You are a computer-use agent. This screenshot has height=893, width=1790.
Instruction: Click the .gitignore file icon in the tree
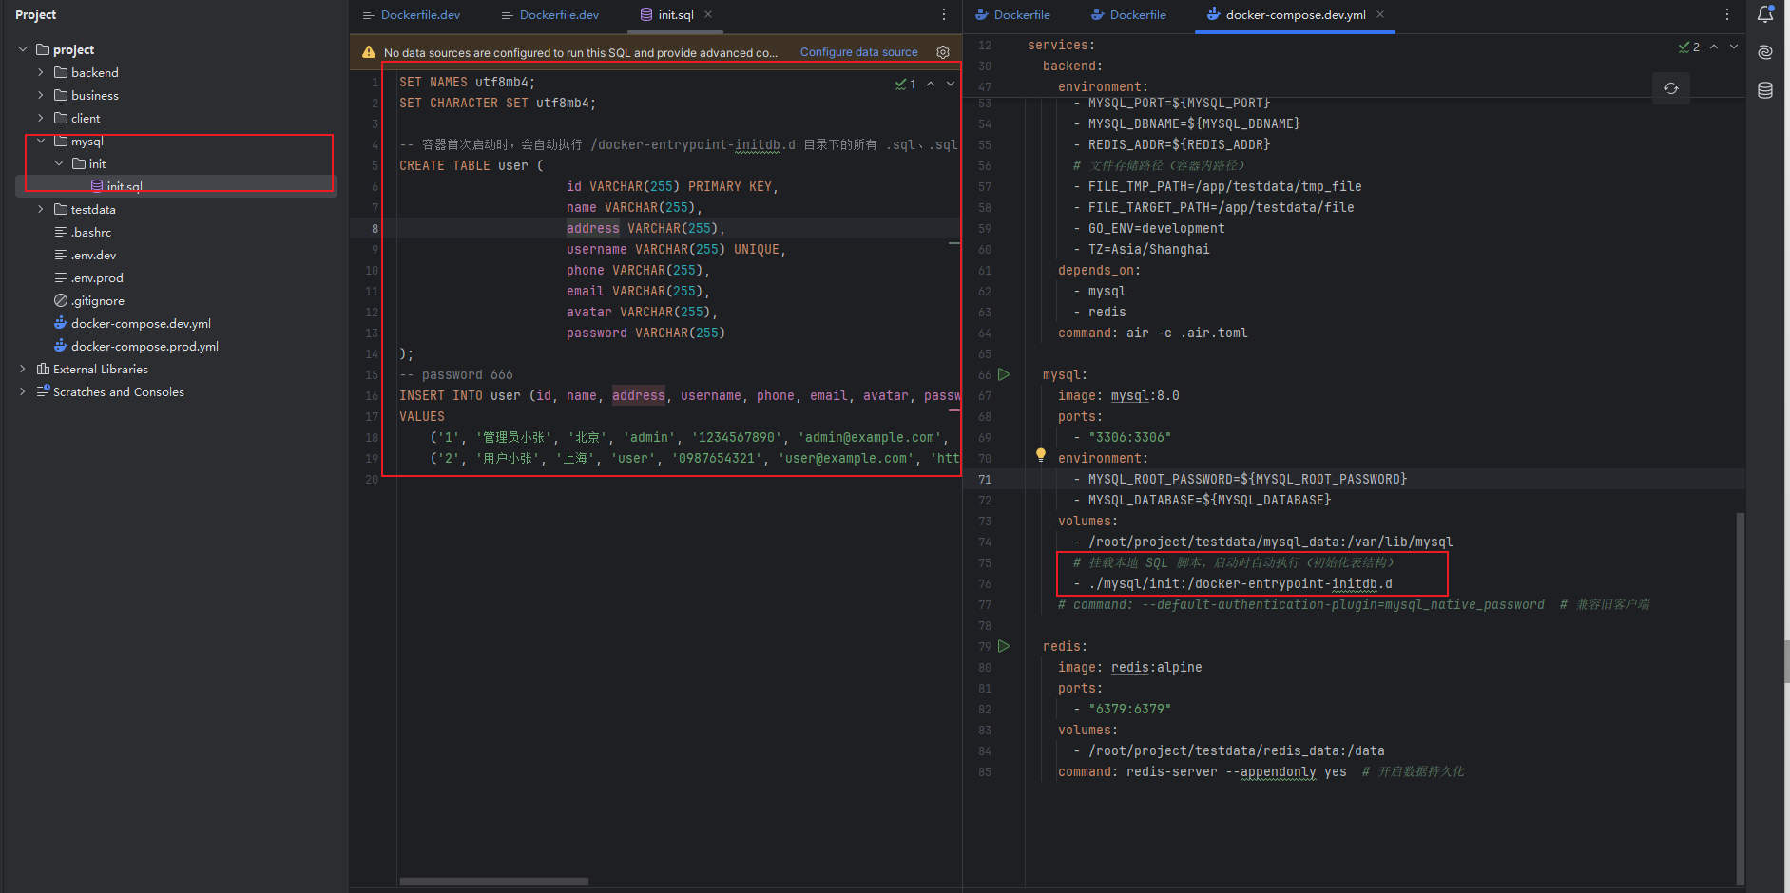click(x=61, y=300)
